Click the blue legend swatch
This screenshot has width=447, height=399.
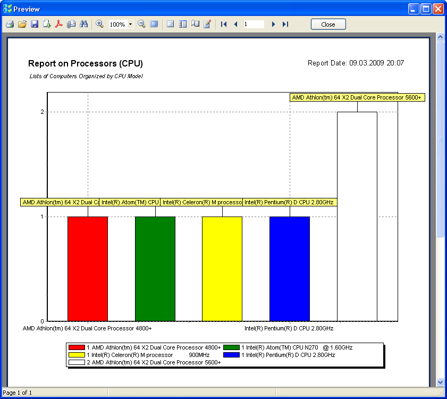pyautogui.click(x=231, y=355)
